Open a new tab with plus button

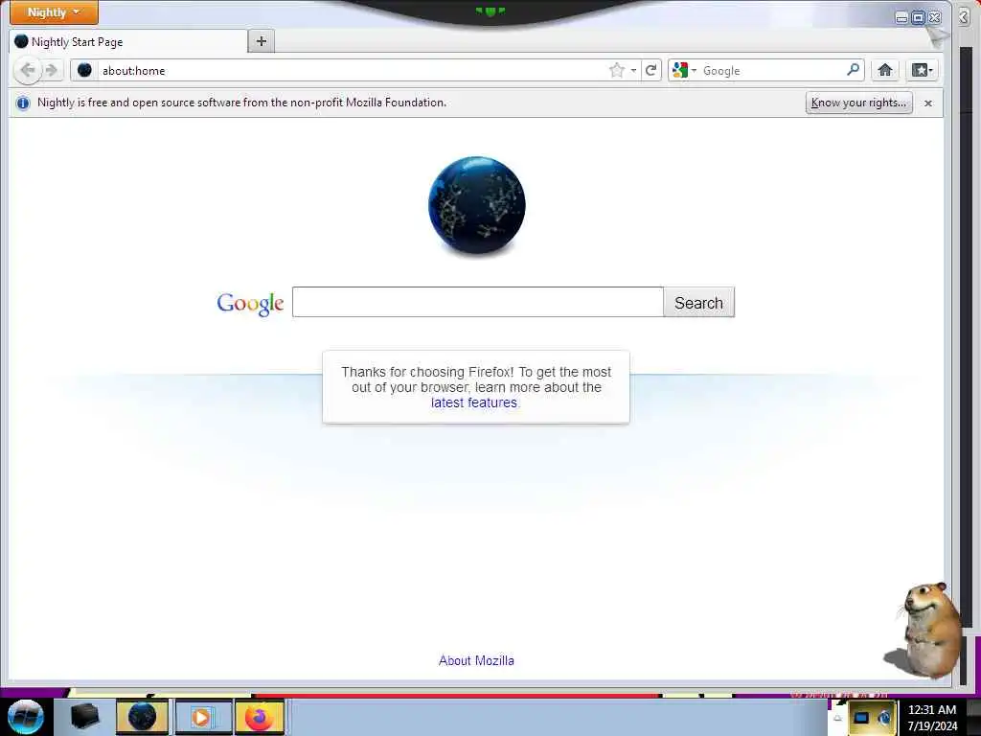[262, 41]
